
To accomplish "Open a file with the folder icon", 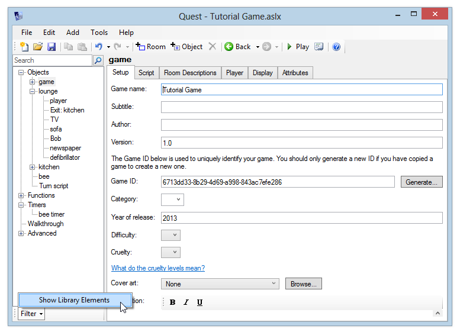I will click(38, 47).
